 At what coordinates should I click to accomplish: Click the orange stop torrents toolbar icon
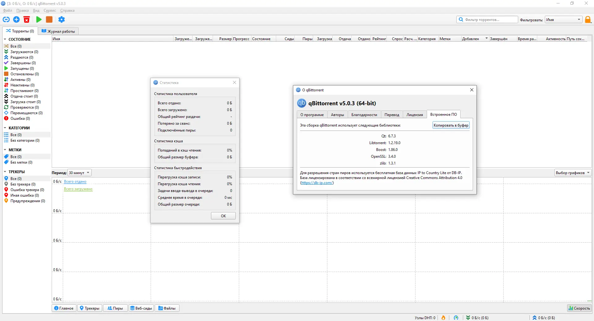point(49,20)
